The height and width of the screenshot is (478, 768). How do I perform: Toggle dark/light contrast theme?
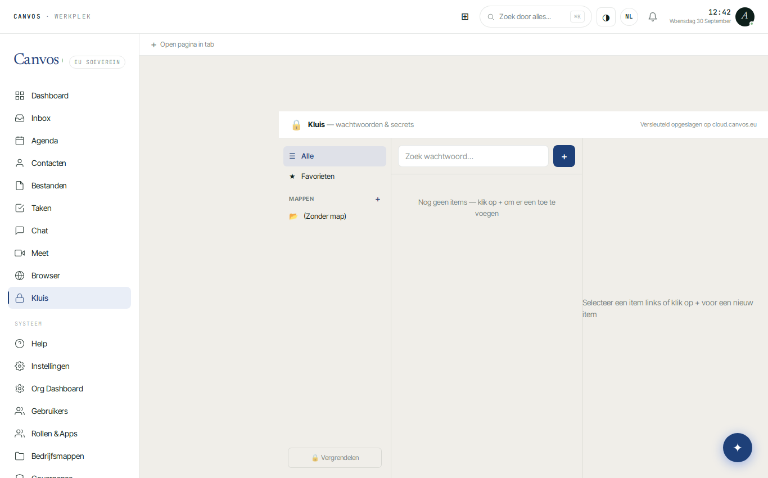tap(606, 17)
